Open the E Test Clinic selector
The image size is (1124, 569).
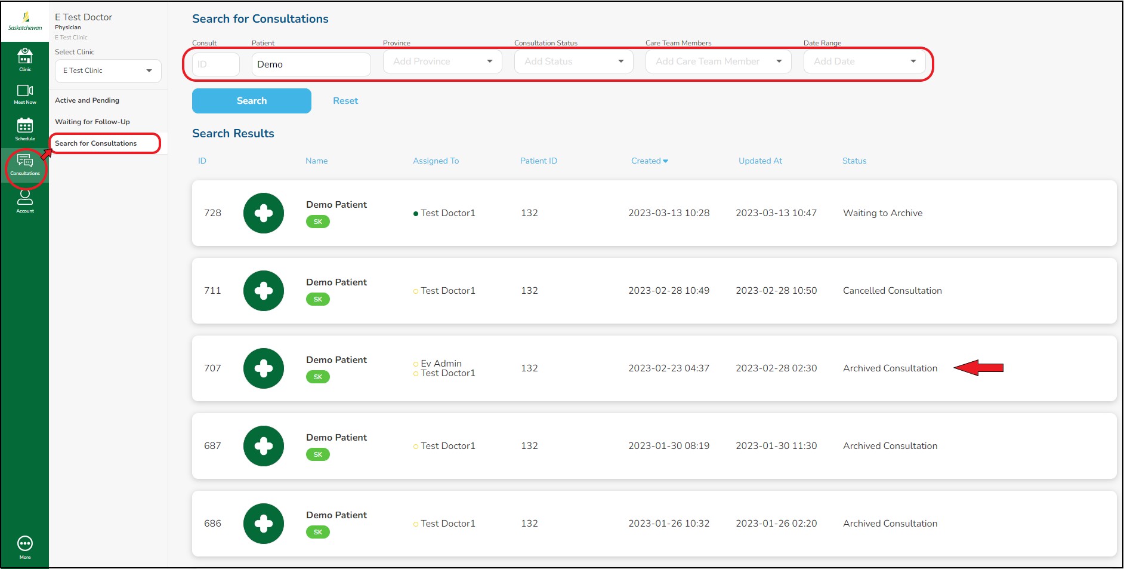click(108, 70)
